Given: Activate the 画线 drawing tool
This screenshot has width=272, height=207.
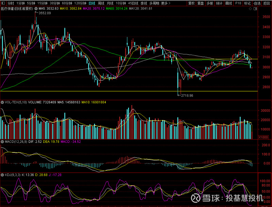Looking at the screenshot, I should [229, 3].
